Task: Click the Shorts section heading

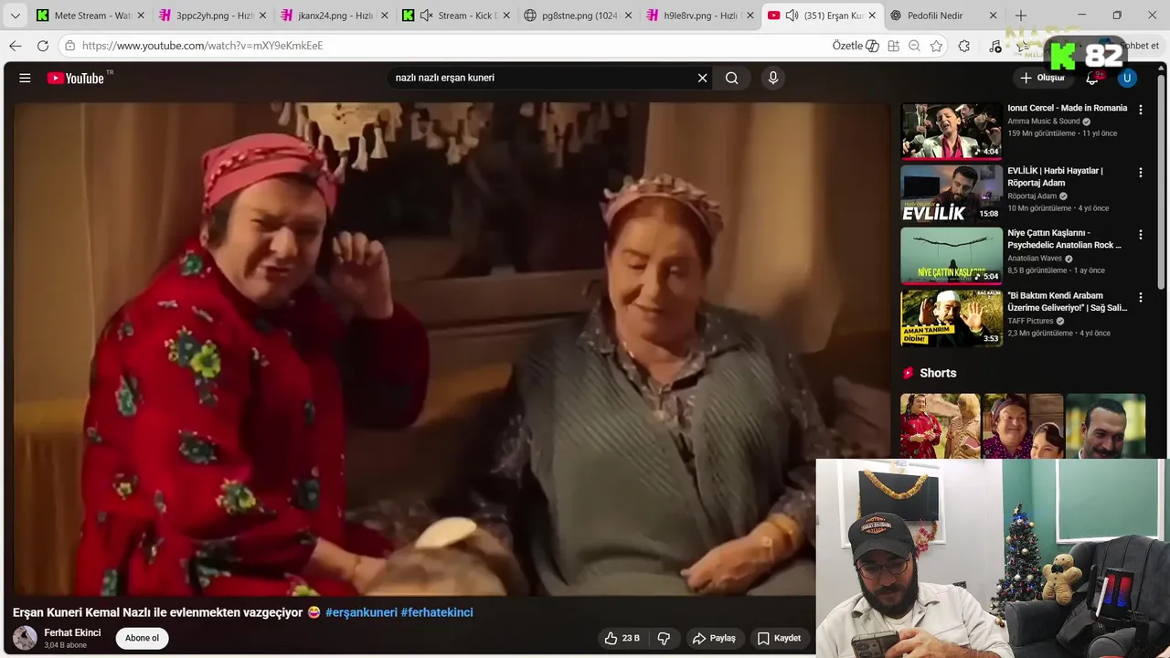Action: 938,373
